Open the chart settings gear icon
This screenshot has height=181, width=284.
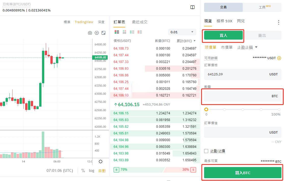click(x=97, y=32)
